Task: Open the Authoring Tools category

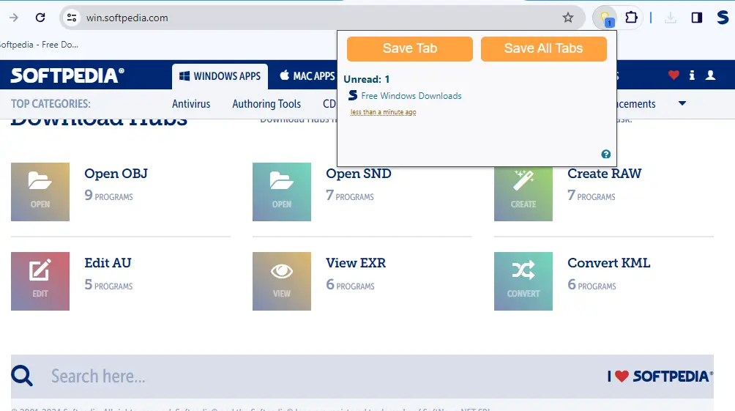Action: pyautogui.click(x=266, y=104)
